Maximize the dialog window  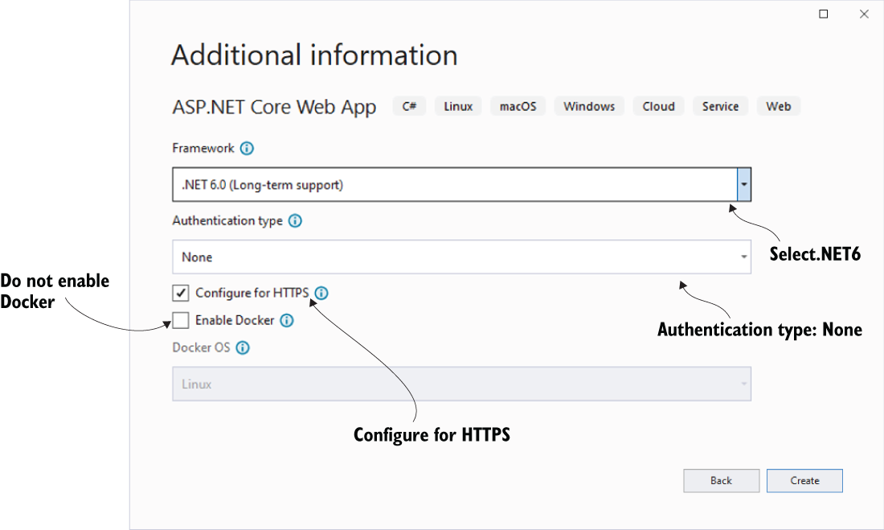pyautogui.click(x=824, y=14)
